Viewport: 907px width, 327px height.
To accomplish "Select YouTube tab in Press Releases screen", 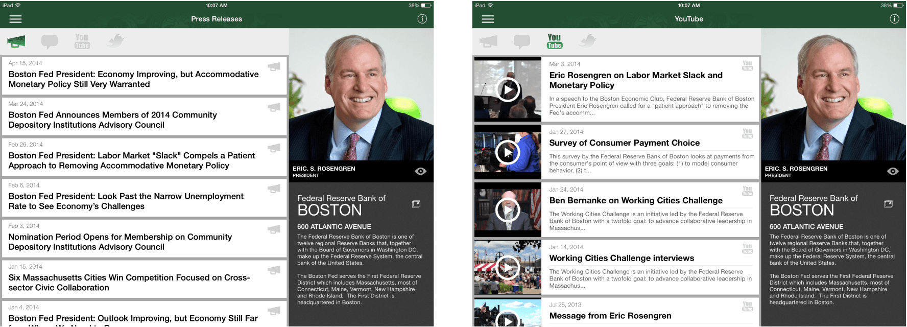I will pos(82,41).
